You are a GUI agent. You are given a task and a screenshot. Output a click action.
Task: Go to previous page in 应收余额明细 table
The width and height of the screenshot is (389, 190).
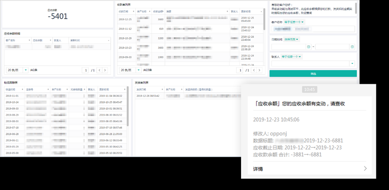[99, 71]
